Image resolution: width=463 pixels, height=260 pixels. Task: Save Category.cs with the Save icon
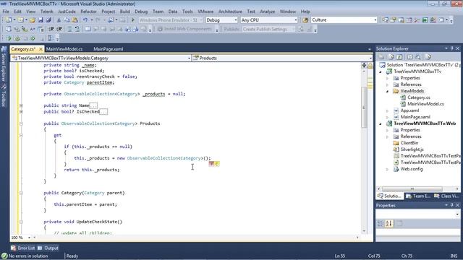(x=41, y=20)
